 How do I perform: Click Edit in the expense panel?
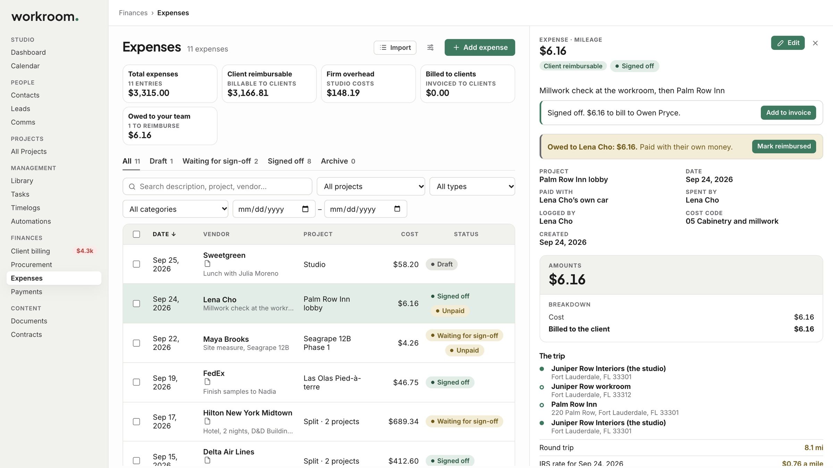(788, 43)
